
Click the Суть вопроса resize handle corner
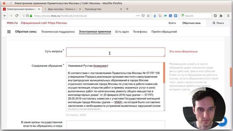point(164,56)
